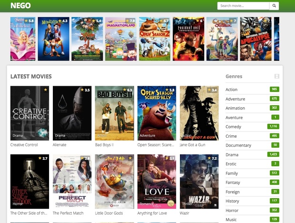The height and width of the screenshot is (223, 295).
Task: Open the Superman/Batman Apocalypse poster
Action: tap(256, 39)
